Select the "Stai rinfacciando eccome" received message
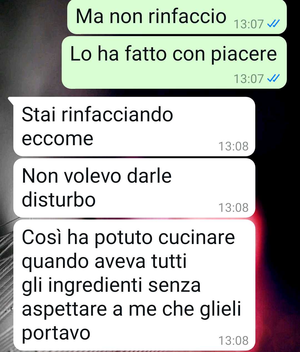300x352 pixels. [134, 127]
